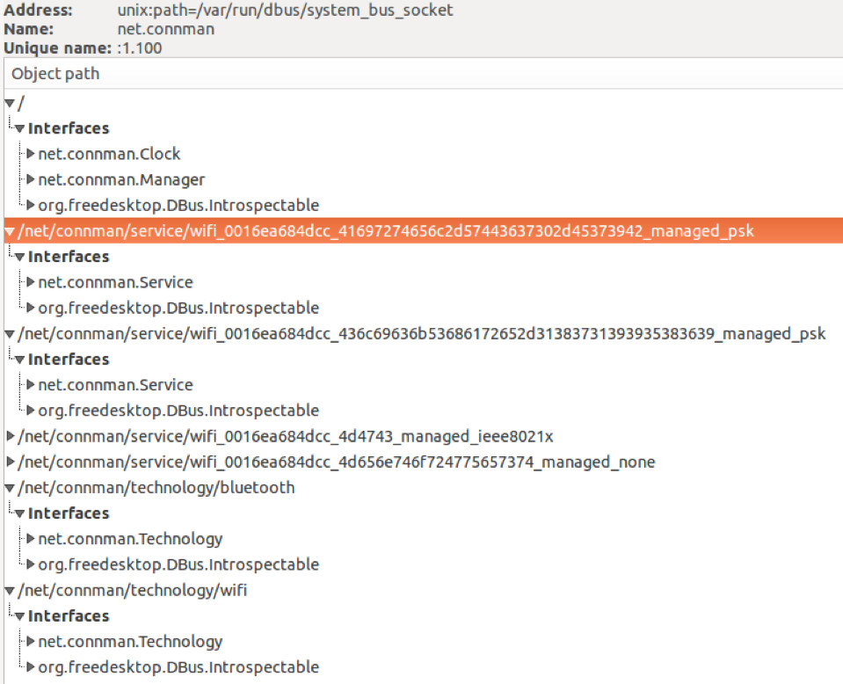Image resolution: width=843 pixels, height=684 pixels.
Task: Expand the net.connman.Clock interface
Action: point(33,154)
